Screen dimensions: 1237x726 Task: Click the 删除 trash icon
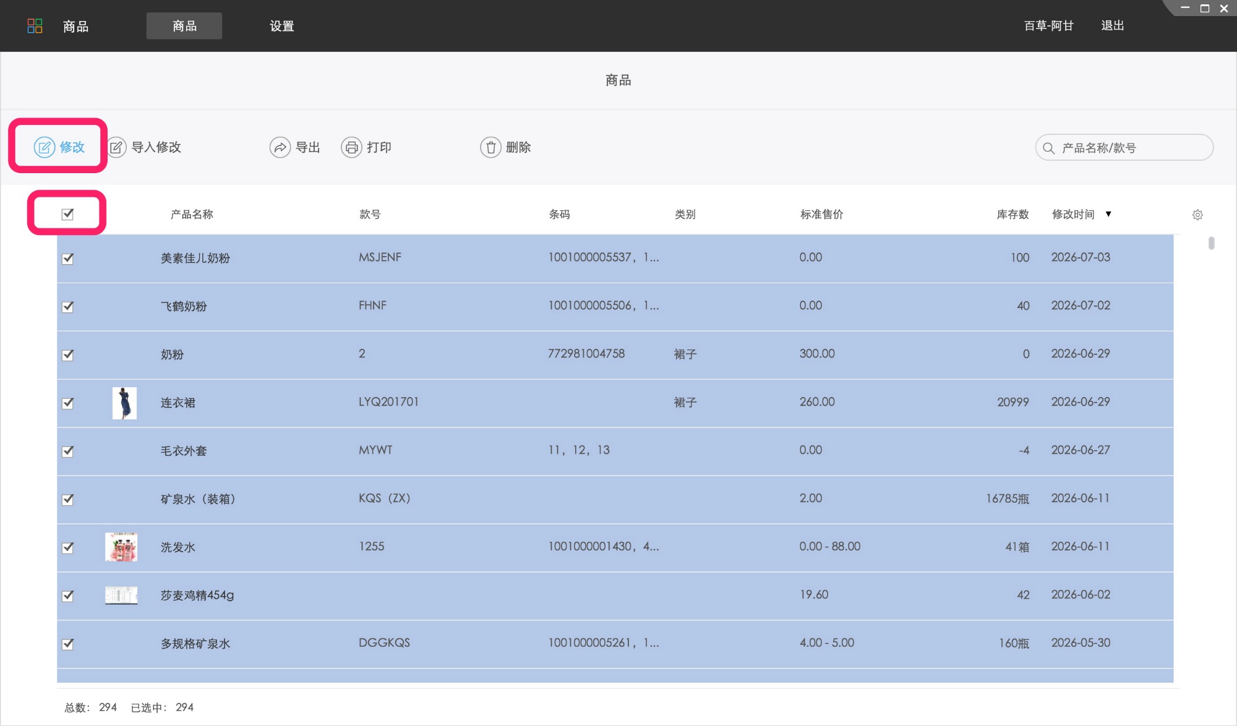coord(490,147)
